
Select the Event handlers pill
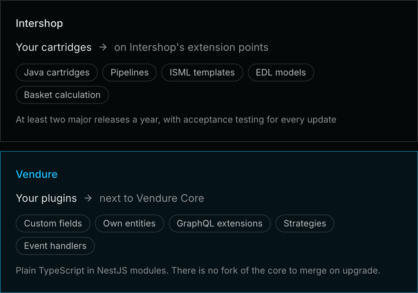pyautogui.click(x=55, y=246)
